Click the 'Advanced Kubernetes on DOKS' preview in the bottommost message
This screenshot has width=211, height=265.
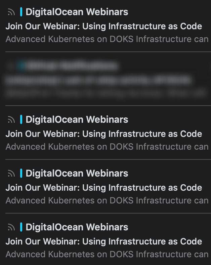pyautogui.click(x=107, y=254)
